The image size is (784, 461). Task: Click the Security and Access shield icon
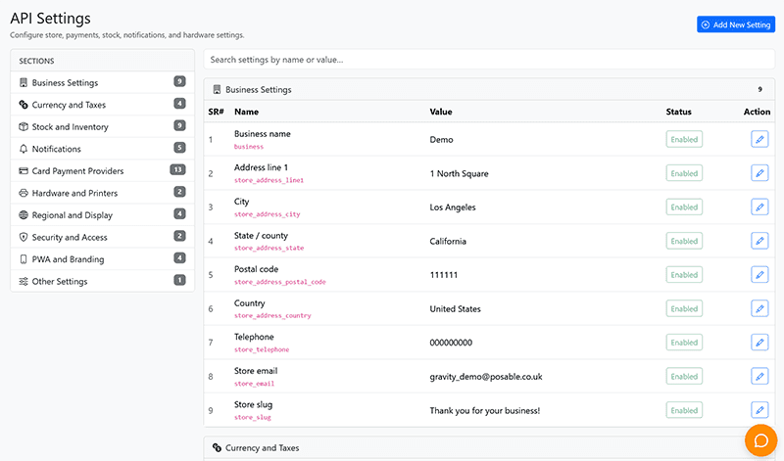click(24, 237)
